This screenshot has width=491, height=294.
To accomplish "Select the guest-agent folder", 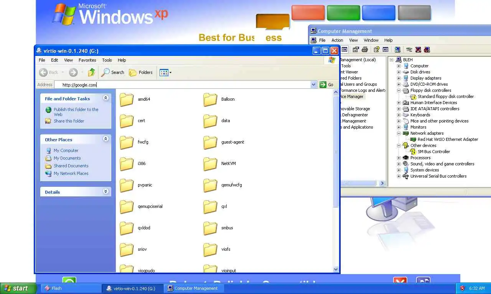I will pyautogui.click(x=210, y=142).
